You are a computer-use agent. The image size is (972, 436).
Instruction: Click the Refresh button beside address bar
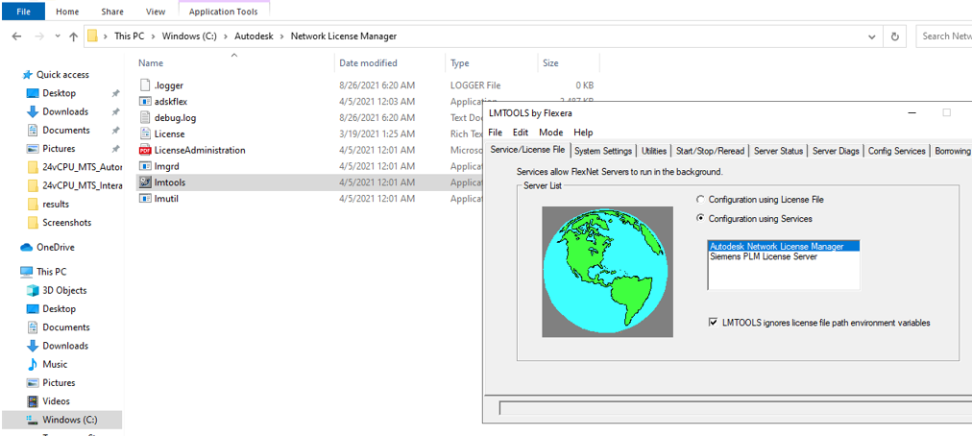coord(895,36)
